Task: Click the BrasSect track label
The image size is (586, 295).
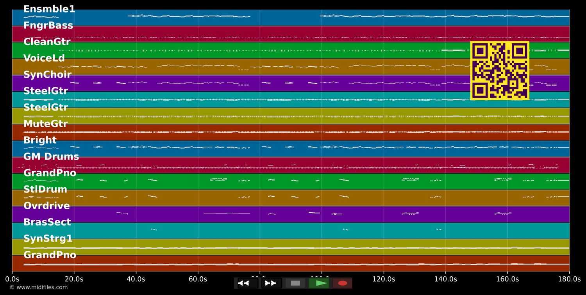Action: 47,222
